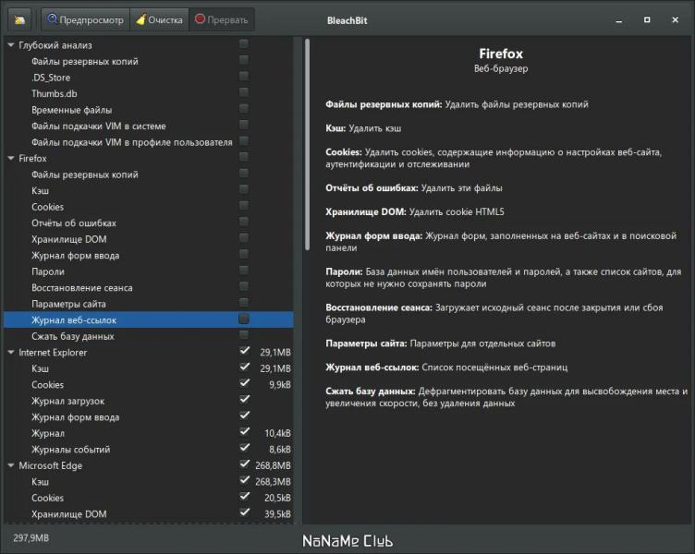
Task: Select Сжать базу данных item
Action: coord(149,336)
